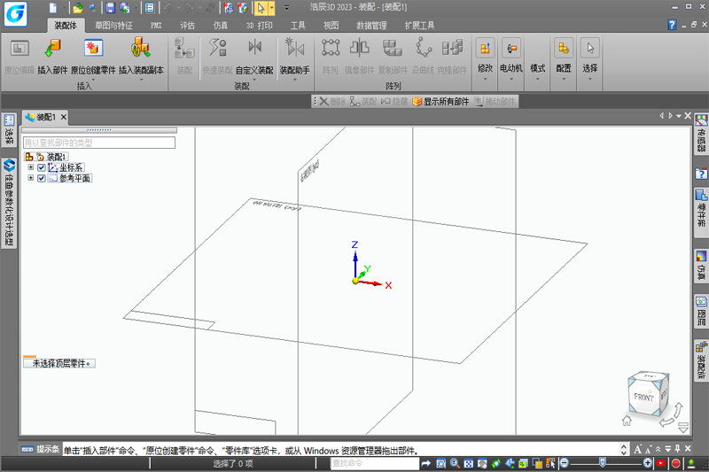Click the Modify icon (修改)

(x=485, y=49)
